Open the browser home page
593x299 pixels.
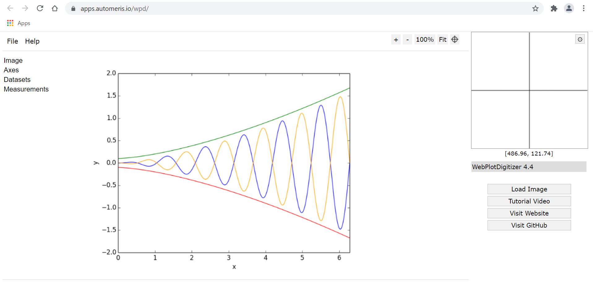point(55,8)
